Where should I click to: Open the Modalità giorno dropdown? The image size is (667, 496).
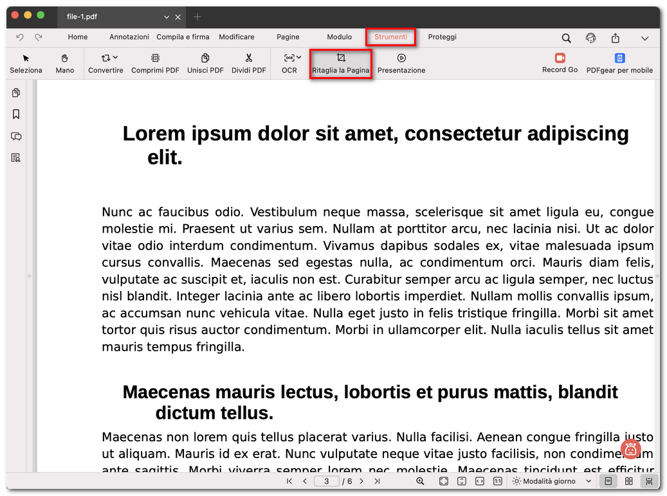tap(551, 481)
